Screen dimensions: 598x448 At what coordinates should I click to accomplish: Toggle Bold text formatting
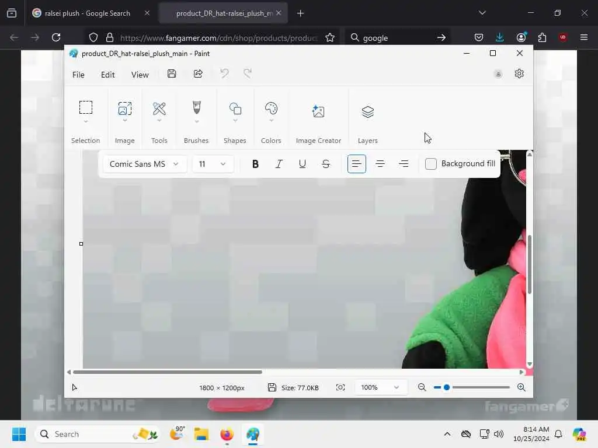point(256,164)
